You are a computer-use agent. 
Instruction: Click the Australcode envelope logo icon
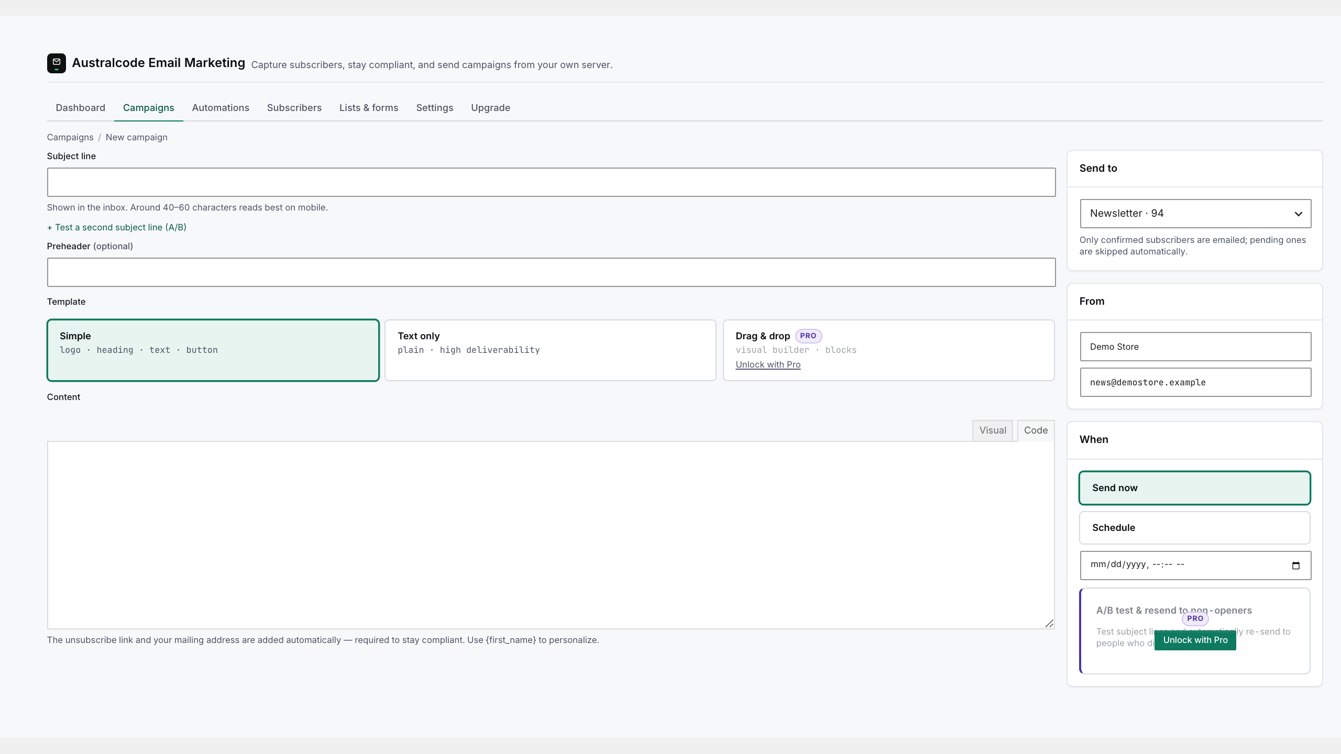[x=56, y=63]
